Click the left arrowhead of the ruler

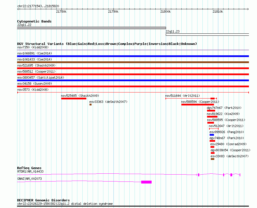[x=18, y=9]
